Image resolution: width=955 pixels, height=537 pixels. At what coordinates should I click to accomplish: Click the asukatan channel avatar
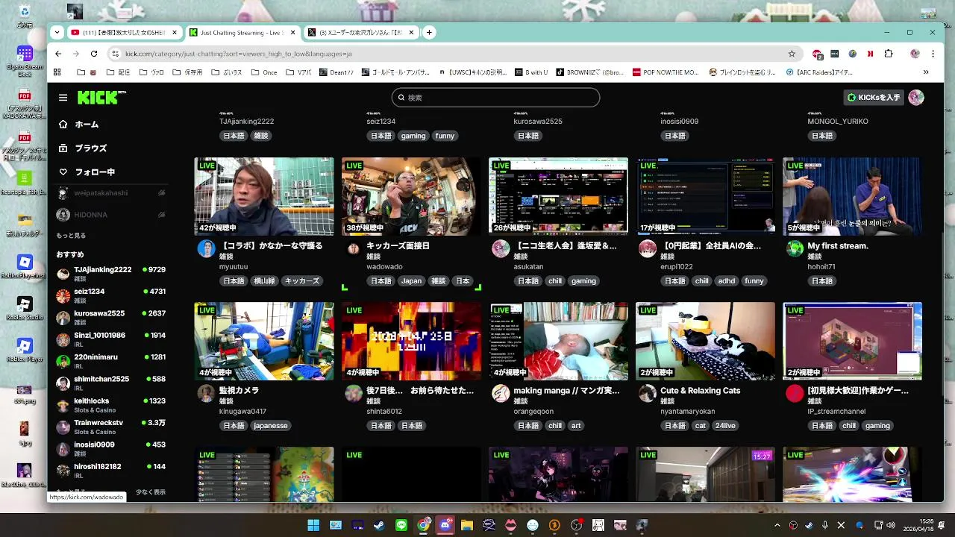[501, 249]
